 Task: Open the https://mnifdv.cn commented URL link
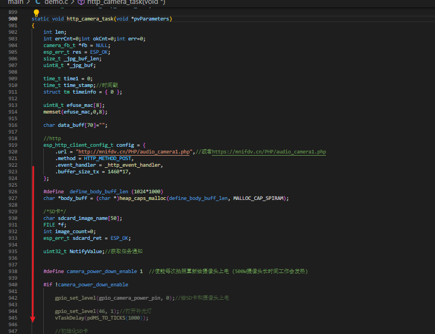point(269,152)
